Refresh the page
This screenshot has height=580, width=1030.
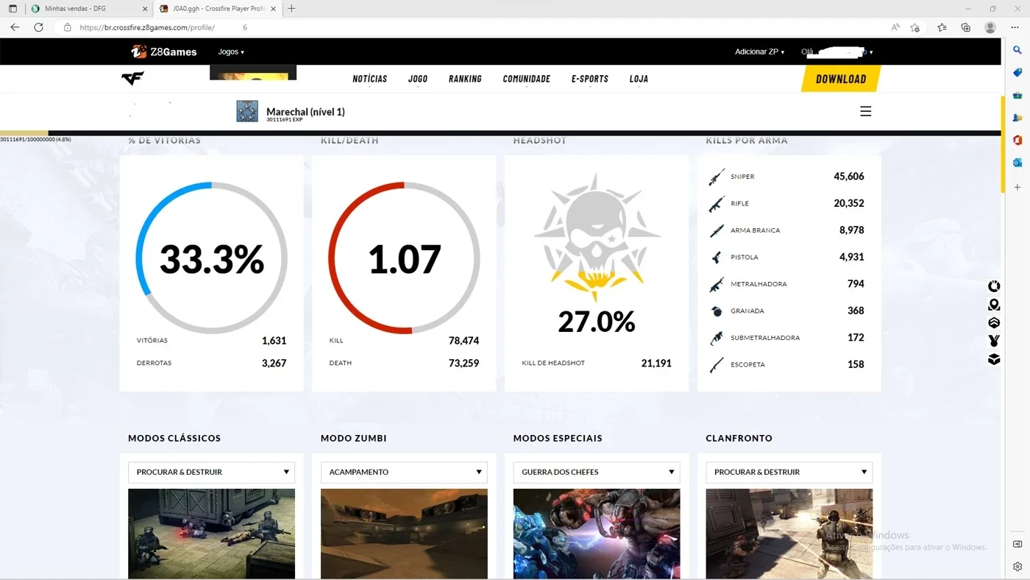coord(38,27)
